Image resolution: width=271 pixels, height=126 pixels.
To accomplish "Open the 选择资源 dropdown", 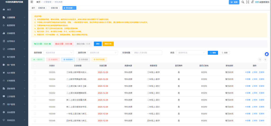I will coord(58,53).
